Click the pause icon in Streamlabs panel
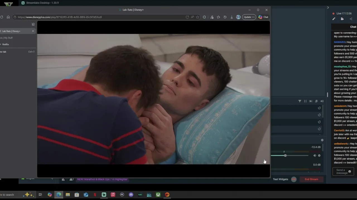 tap(305, 101)
